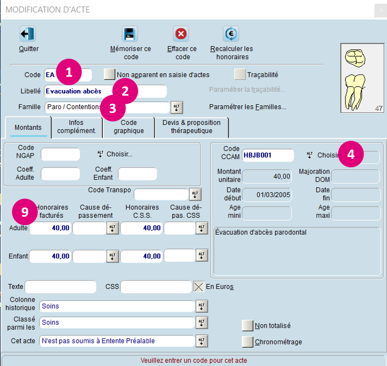Switch to the Infos complément. tab
Image resolution: width=387 pixels, height=366 pixels.
pyautogui.click(x=76, y=126)
